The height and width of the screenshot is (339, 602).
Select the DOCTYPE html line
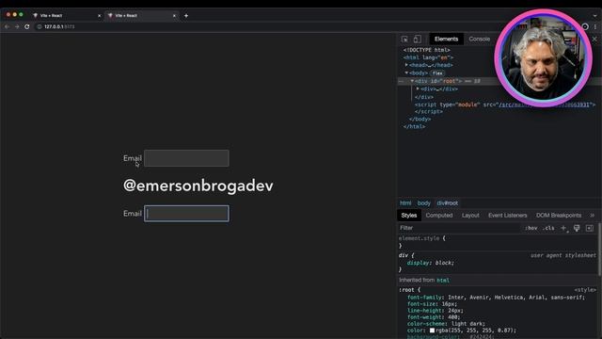tap(426, 50)
